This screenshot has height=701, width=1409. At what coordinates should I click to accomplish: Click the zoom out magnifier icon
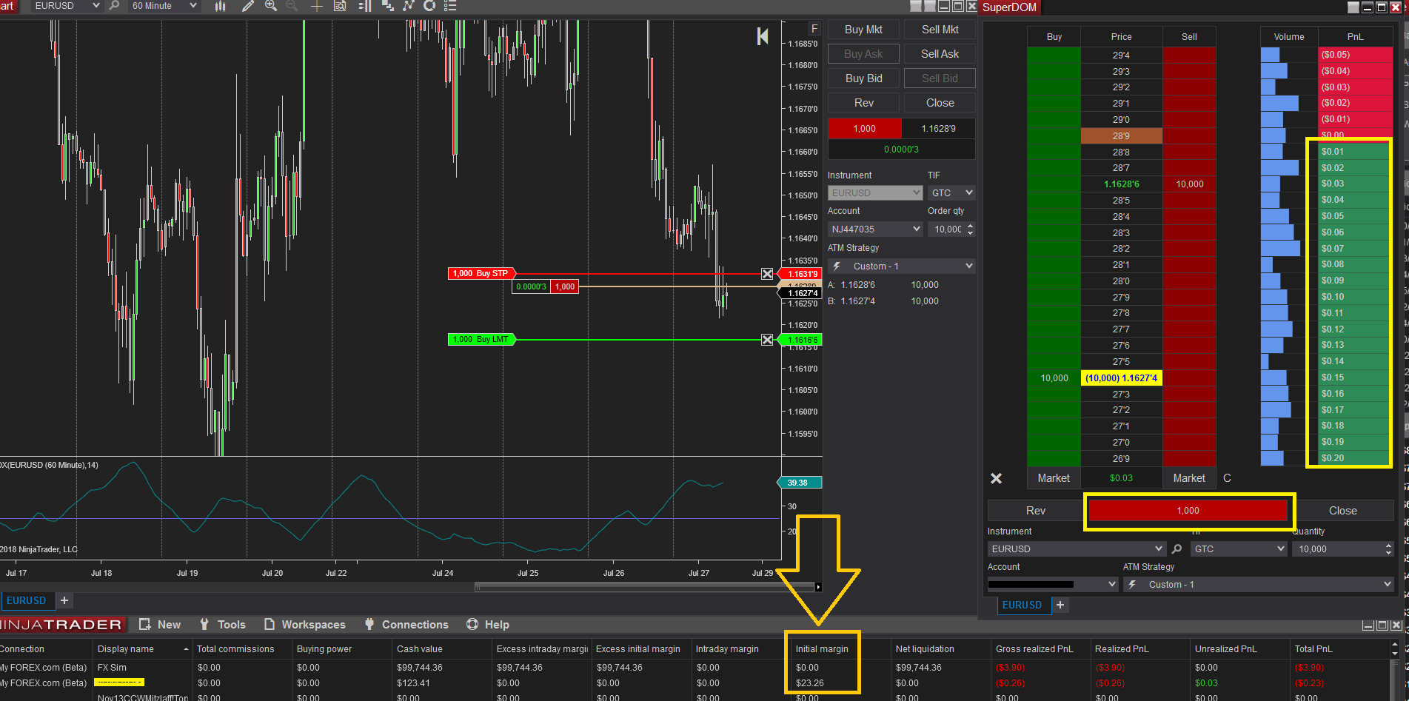[x=292, y=6]
